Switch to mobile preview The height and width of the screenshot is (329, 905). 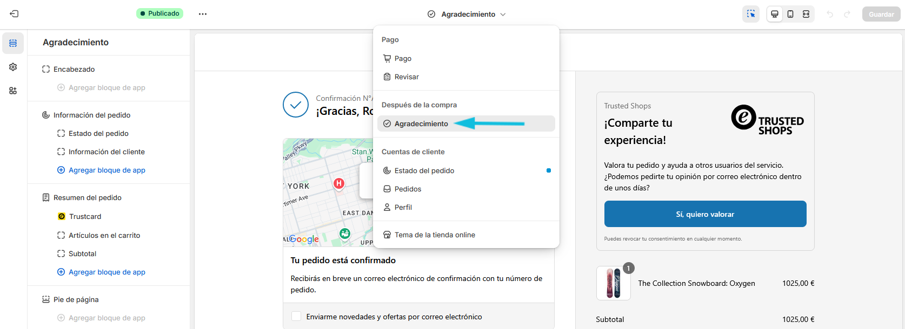(790, 14)
